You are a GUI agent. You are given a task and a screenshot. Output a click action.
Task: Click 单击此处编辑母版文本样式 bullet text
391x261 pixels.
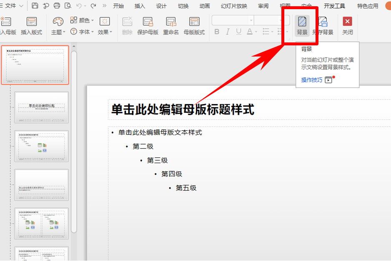[160, 132]
